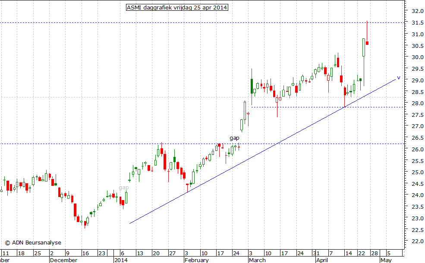
Task: Click the 29.5 price axis label
Action: click(417, 69)
